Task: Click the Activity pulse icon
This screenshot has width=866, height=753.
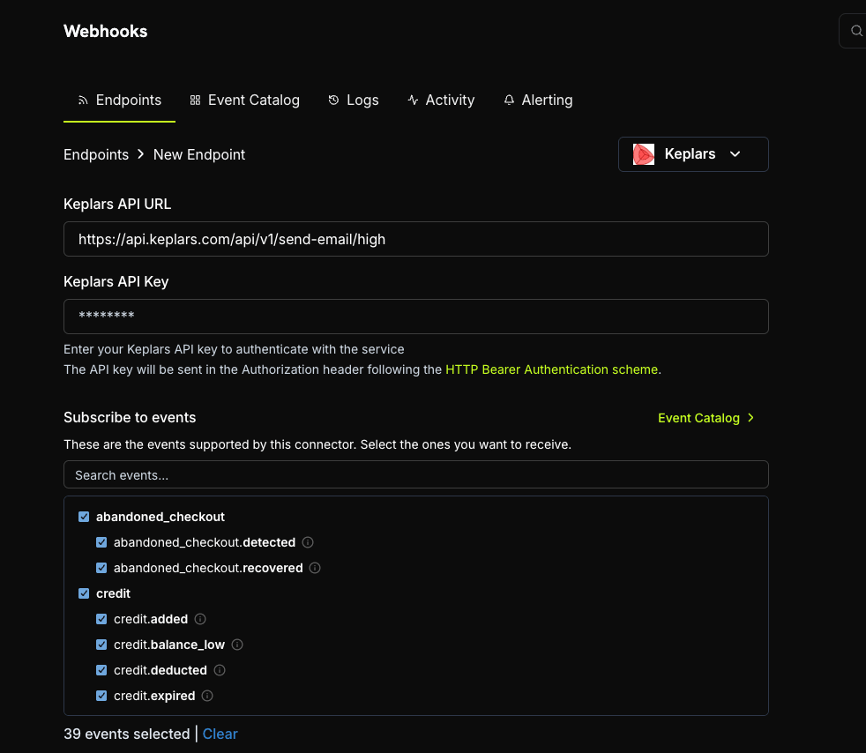Action: (x=413, y=100)
